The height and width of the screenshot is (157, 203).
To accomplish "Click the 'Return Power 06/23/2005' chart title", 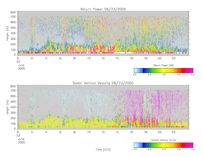I will [x=103, y=9].
